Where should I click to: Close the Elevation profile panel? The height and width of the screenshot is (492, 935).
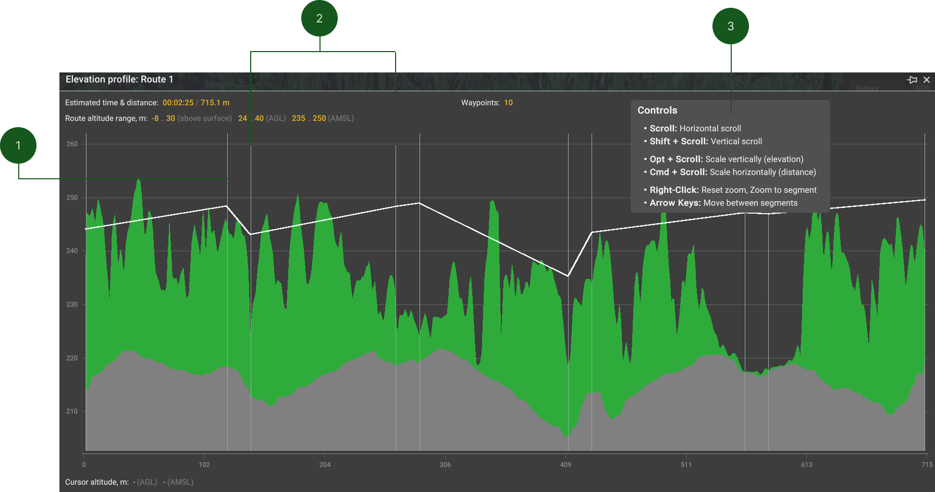927,80
